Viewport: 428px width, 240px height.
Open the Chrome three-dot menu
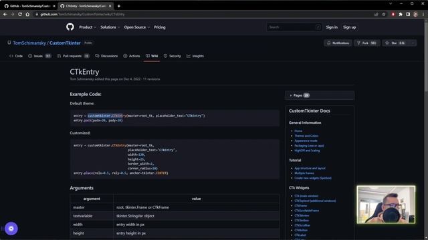(x=423, y=14)
